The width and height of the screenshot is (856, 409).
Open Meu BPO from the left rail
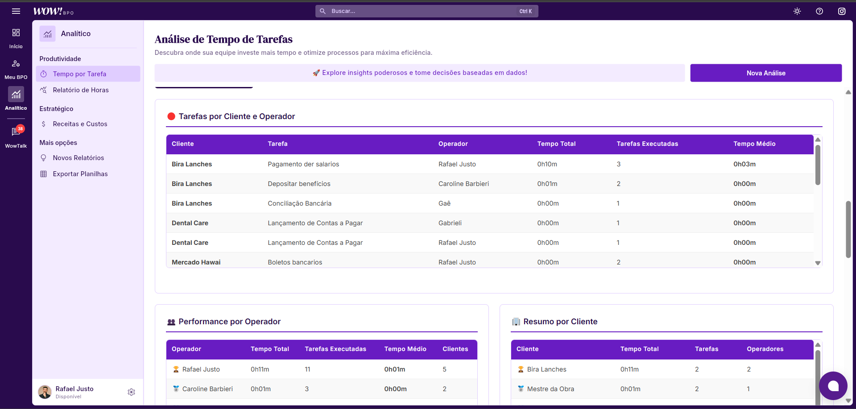[x=16, y=69]
